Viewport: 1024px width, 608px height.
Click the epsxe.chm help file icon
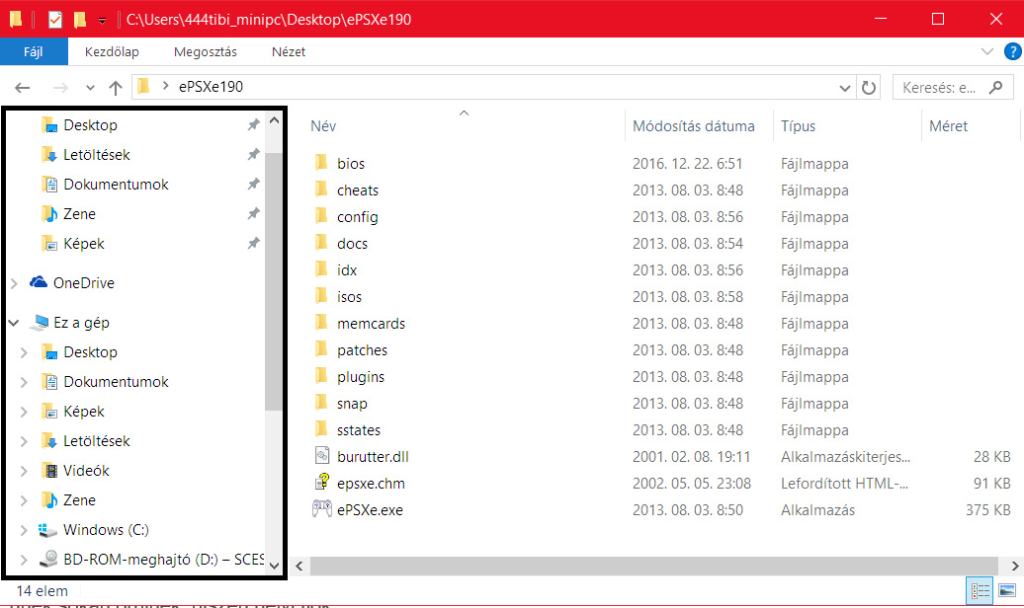point(322,482)
